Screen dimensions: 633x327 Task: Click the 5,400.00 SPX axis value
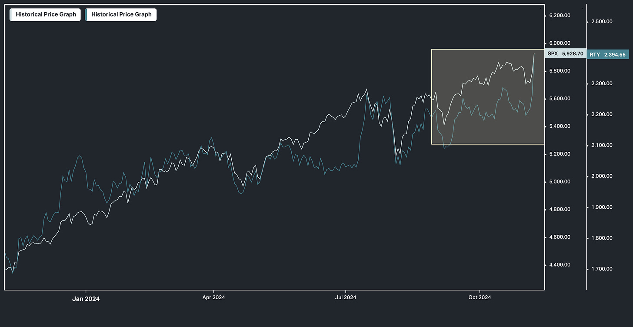tap(560, 126)
